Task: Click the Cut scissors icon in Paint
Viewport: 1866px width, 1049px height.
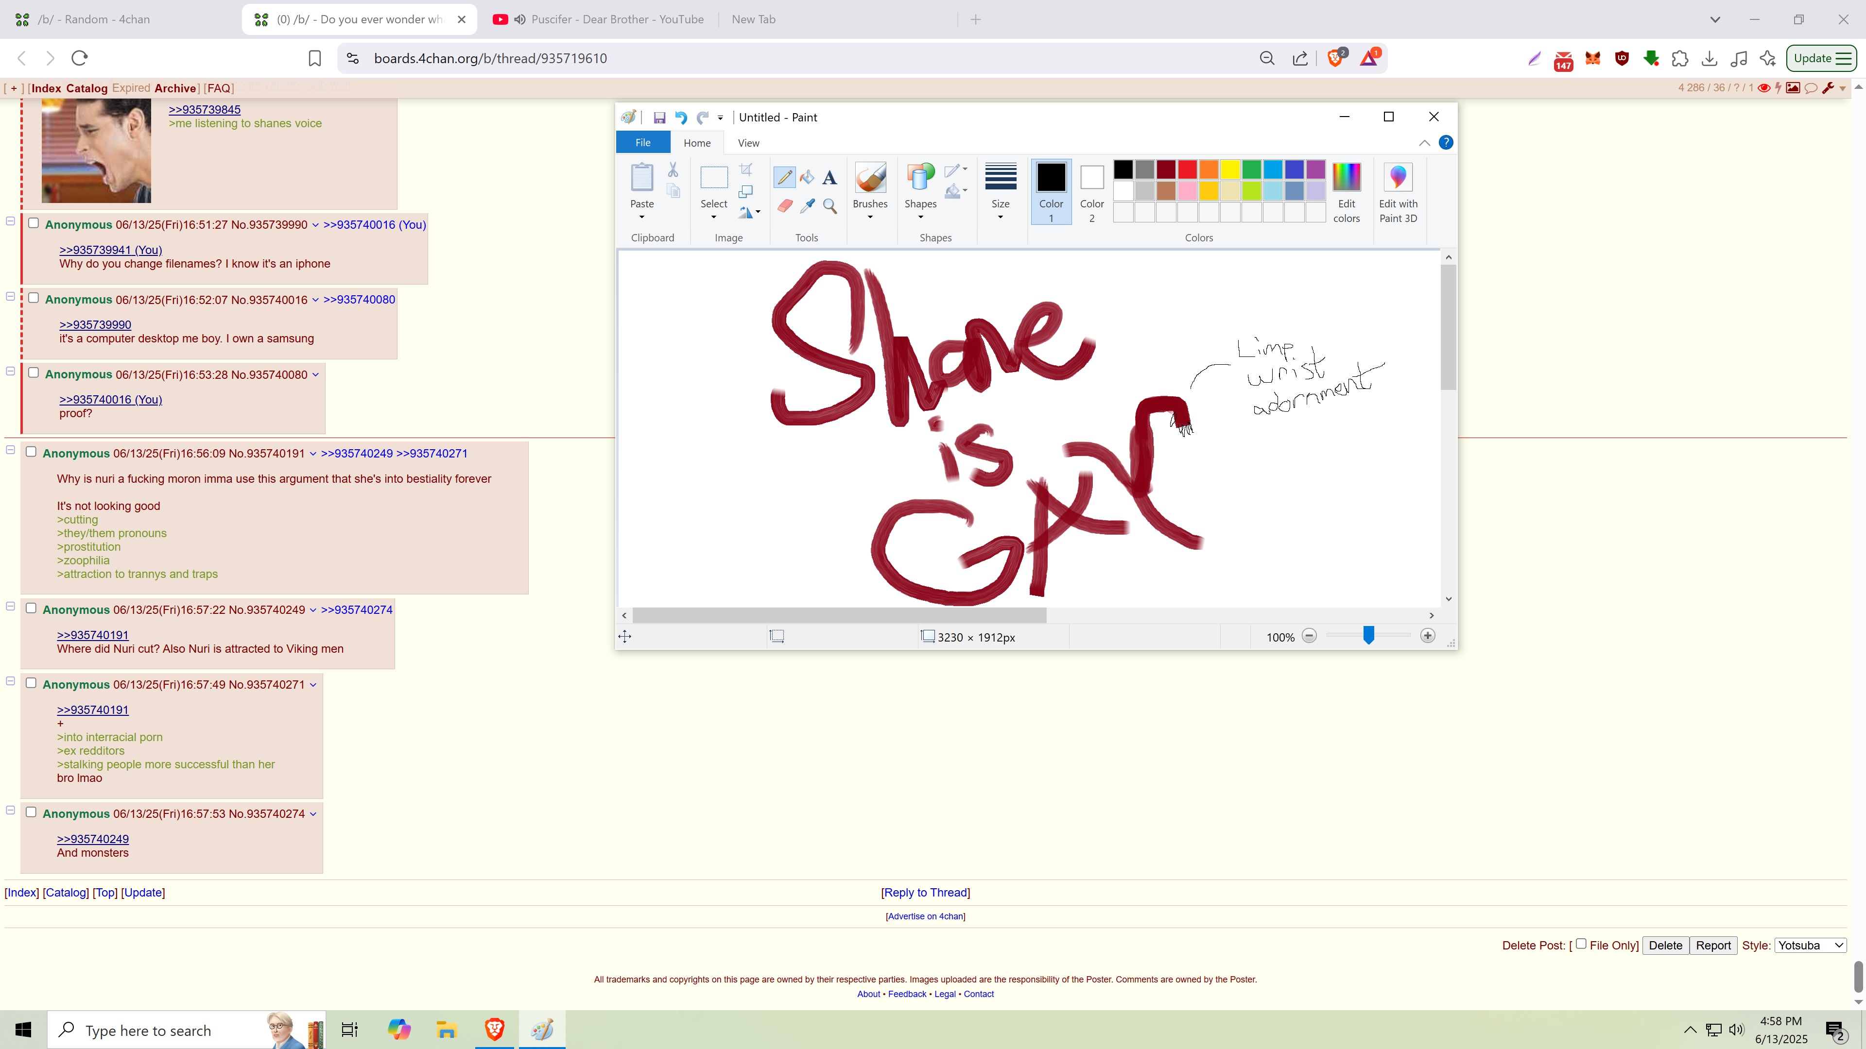Action: coord(673,169)
